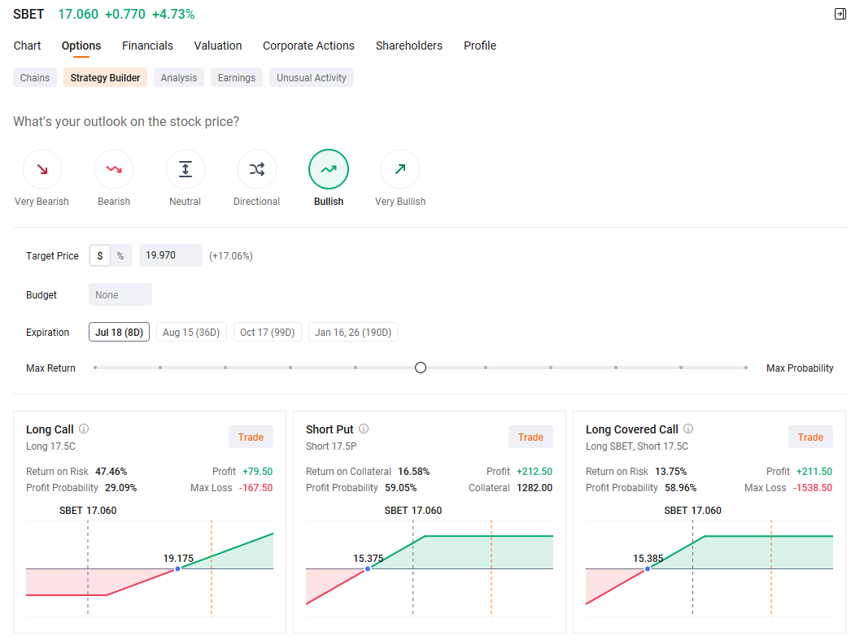Show info for Short Put strategy
The height and width of the screenshot is (640, 851).
[x=364, y=429]
